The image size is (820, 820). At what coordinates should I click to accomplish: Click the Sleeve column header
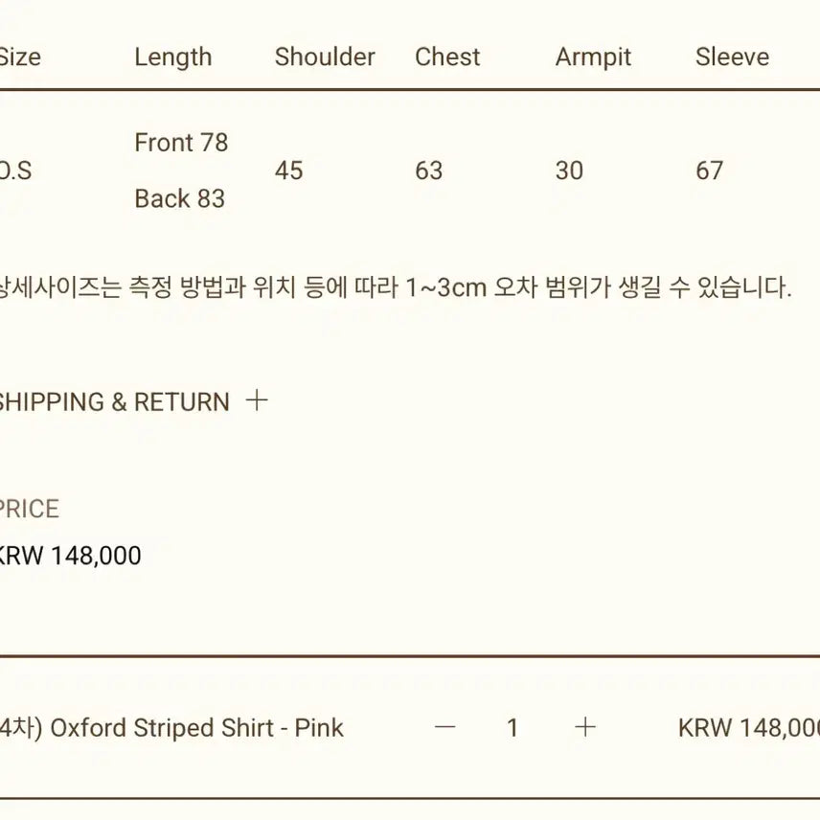pyautogui.click(x=733, y=57)
